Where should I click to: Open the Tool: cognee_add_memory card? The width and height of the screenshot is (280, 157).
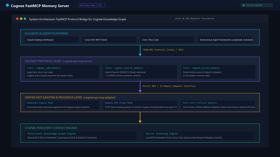click(62, 72)
